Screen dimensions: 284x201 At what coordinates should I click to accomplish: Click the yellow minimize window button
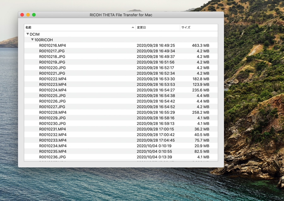pos(28,15)
